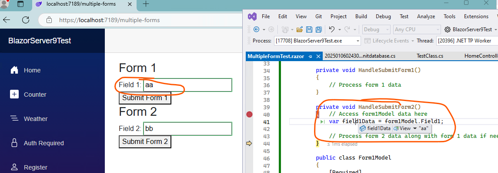Click into the Field 1 text input
The height and width of the screenshot is (173, 498).
coord(188,85)
